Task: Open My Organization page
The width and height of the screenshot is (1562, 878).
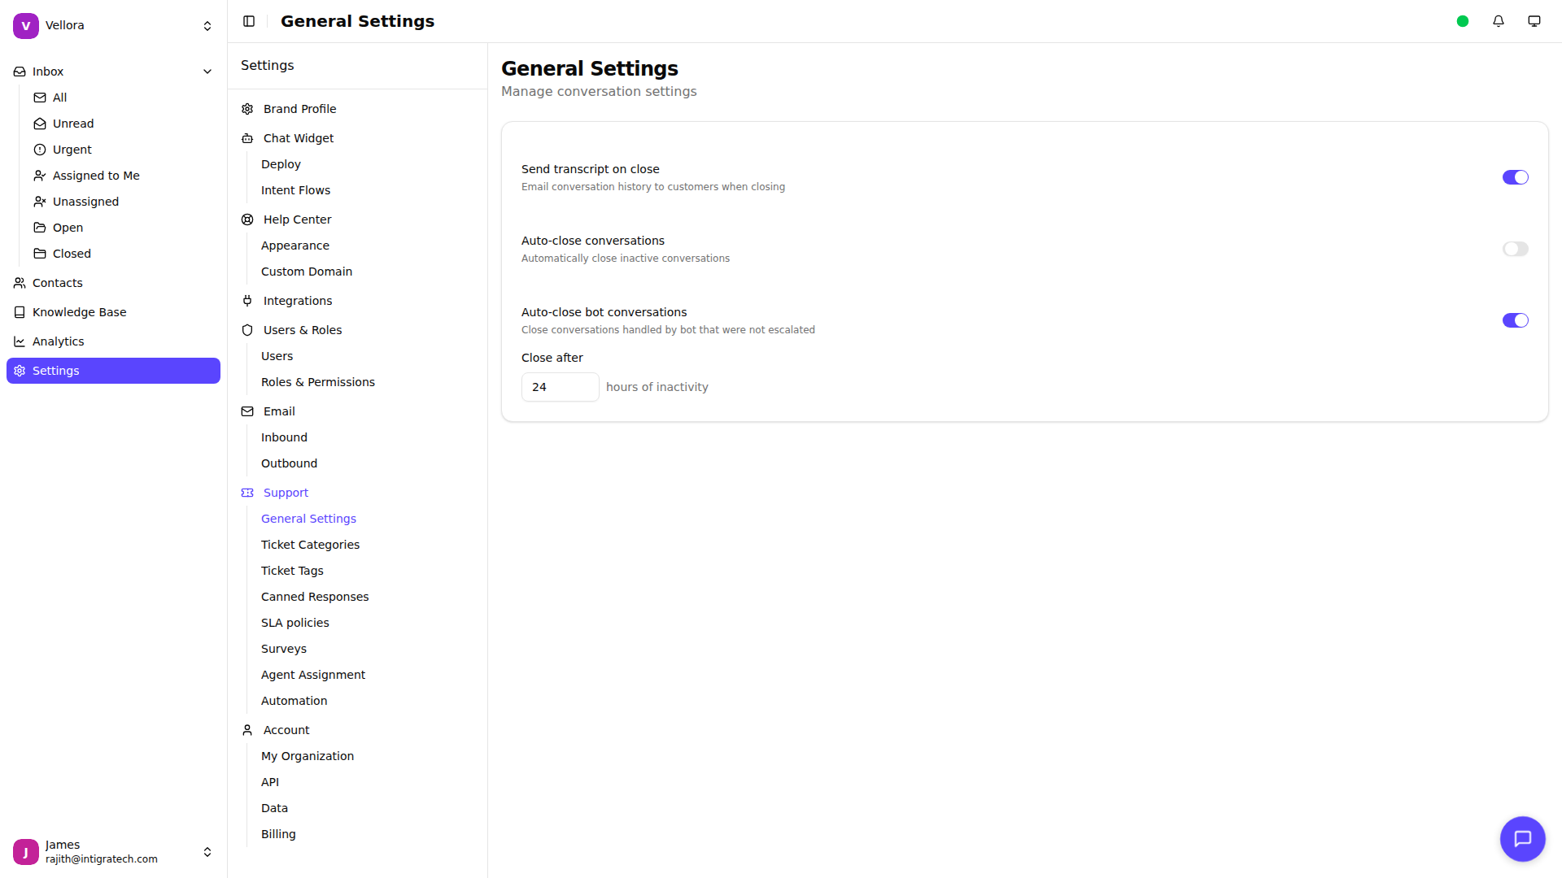Action: coord(308,756)
